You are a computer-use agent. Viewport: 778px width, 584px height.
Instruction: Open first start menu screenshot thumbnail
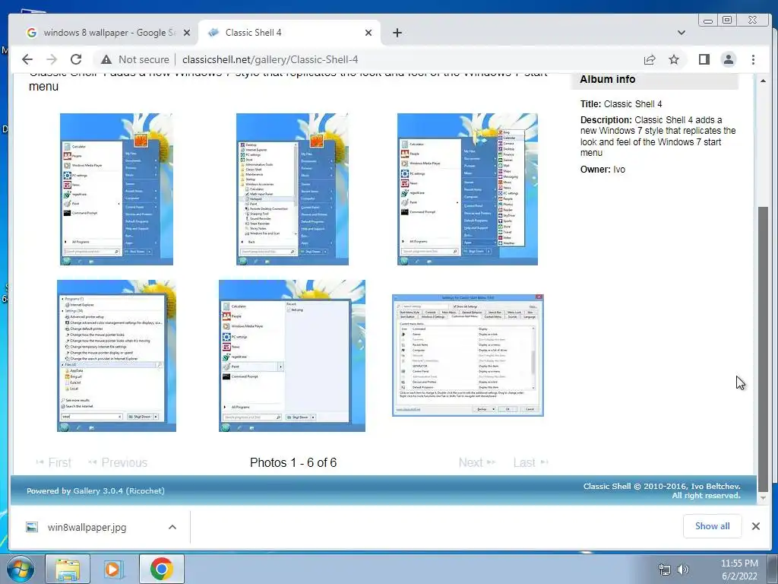tap(116, 189)
